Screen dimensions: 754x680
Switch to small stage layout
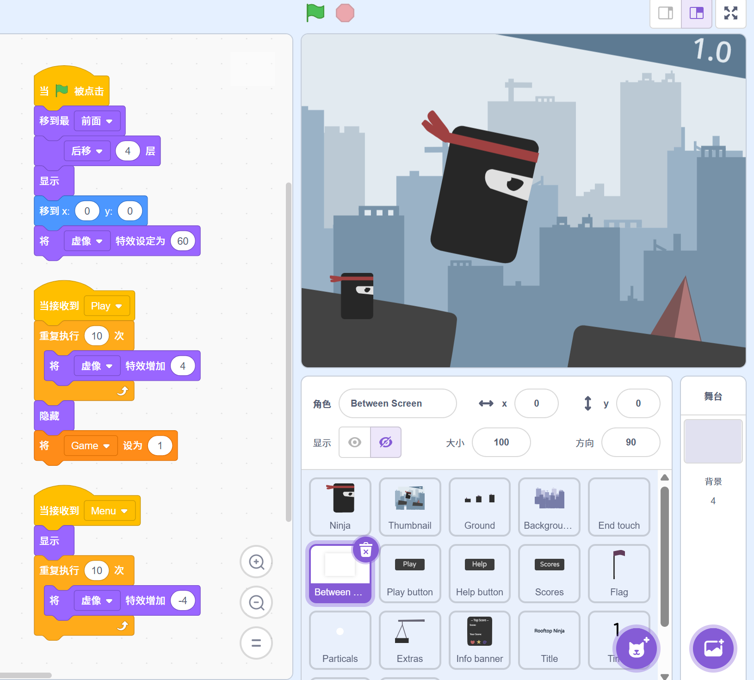pyautogui.click(x=665, y=13)
